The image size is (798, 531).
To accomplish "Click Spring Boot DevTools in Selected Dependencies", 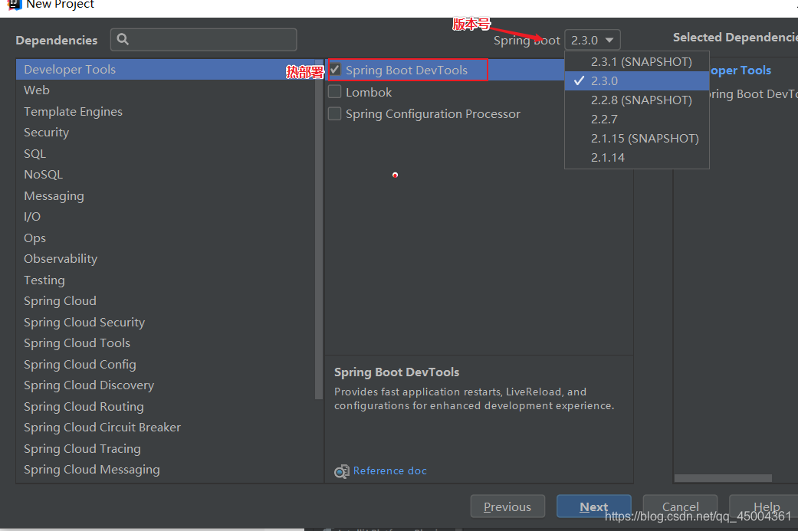I will pyautogui.click(x=754, y=94).
